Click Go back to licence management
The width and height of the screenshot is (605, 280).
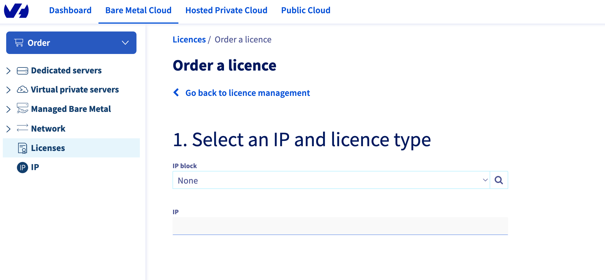click(247, 93)
